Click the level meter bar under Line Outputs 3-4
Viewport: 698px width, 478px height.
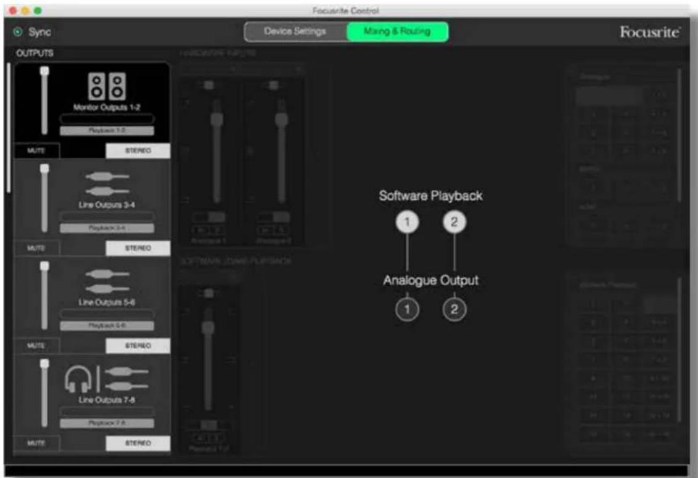click(x=107, y=216)
